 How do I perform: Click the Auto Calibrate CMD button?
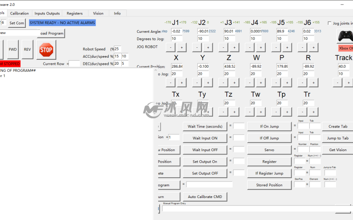pyautogui.click(x=205, y=197)
